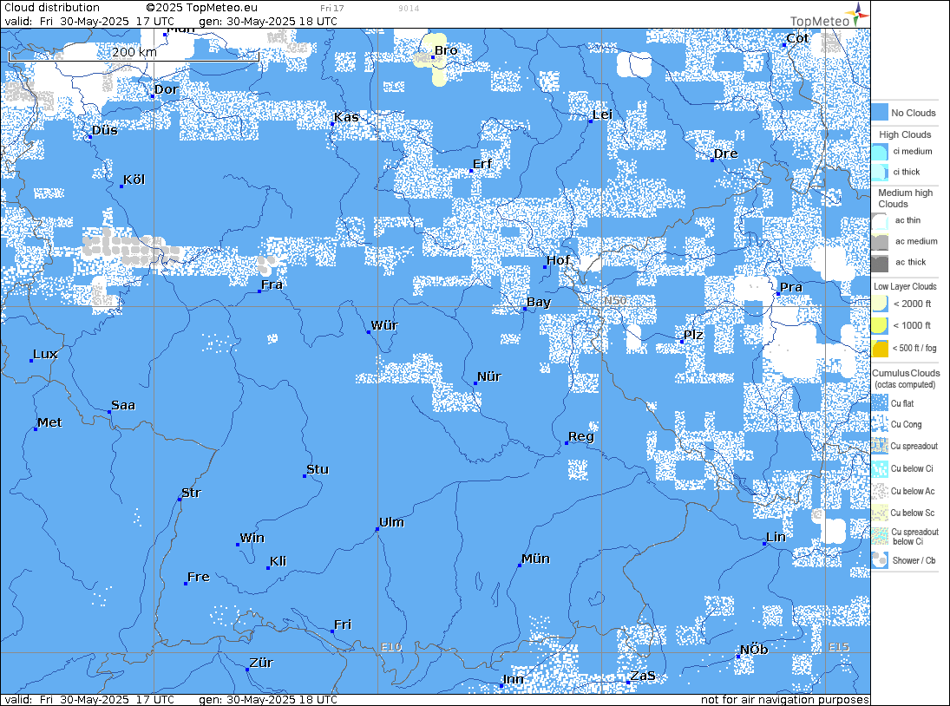Click the Str city label
This screenshot has width=950, height=706.
pyautogui.click(x=191, y=493)
